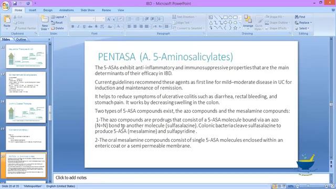Clear all formatting icon

(x=121, y=19)
